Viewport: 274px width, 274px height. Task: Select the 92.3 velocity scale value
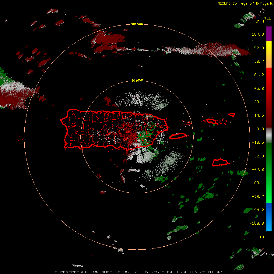point(259,48)
